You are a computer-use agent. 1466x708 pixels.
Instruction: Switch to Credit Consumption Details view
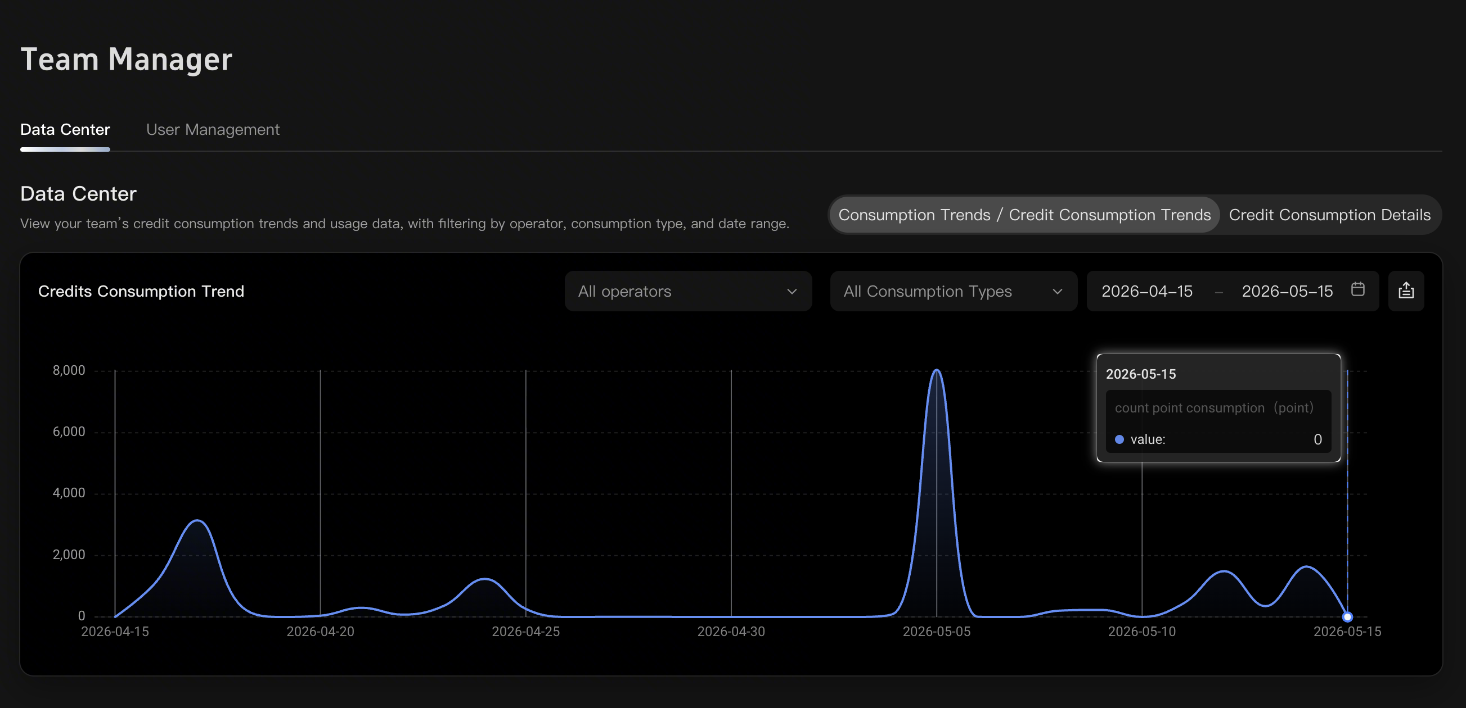pos(1329,215)
